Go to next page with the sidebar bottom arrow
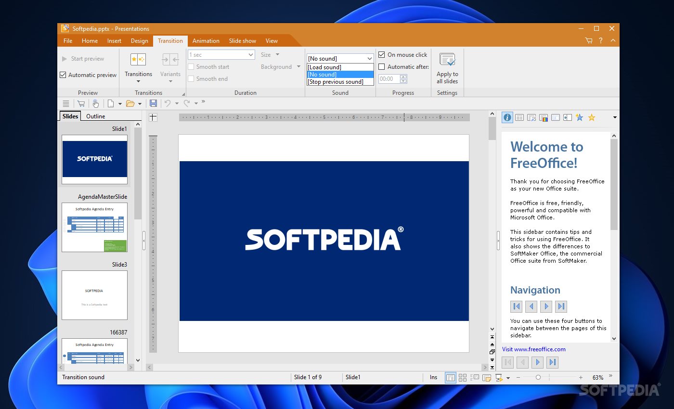The height and width of the screenshot is (409, 674). pyautogui.click(x=538, y=362)
